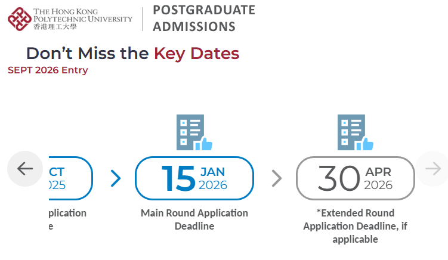Image resolution: width=448 pixels, height=260 pixels.
Task: Click the PolyU red knot logo
Action: point(20,18)
